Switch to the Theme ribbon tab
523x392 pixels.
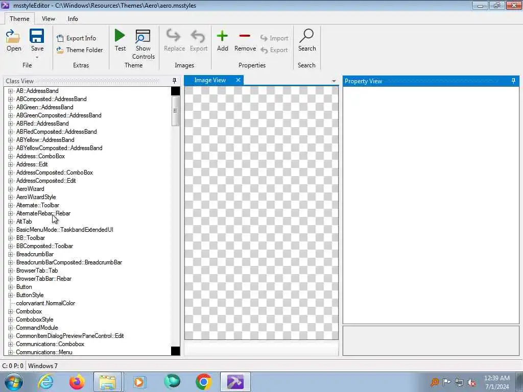pos(19,19)
